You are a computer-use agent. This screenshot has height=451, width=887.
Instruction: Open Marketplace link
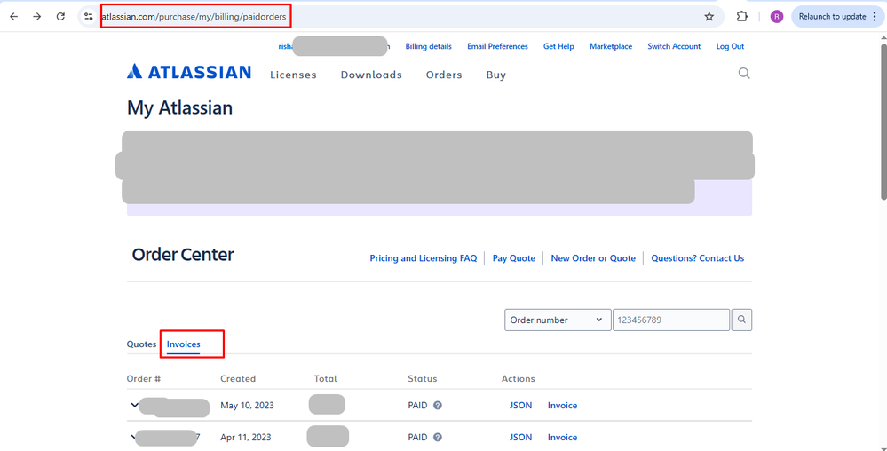(611, 46)
